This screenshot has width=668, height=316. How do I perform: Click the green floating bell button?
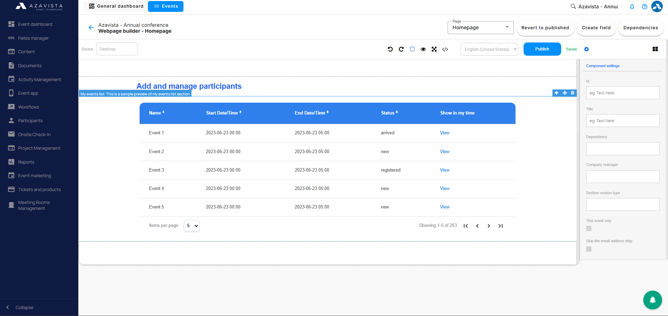click(x=653, y=300)
